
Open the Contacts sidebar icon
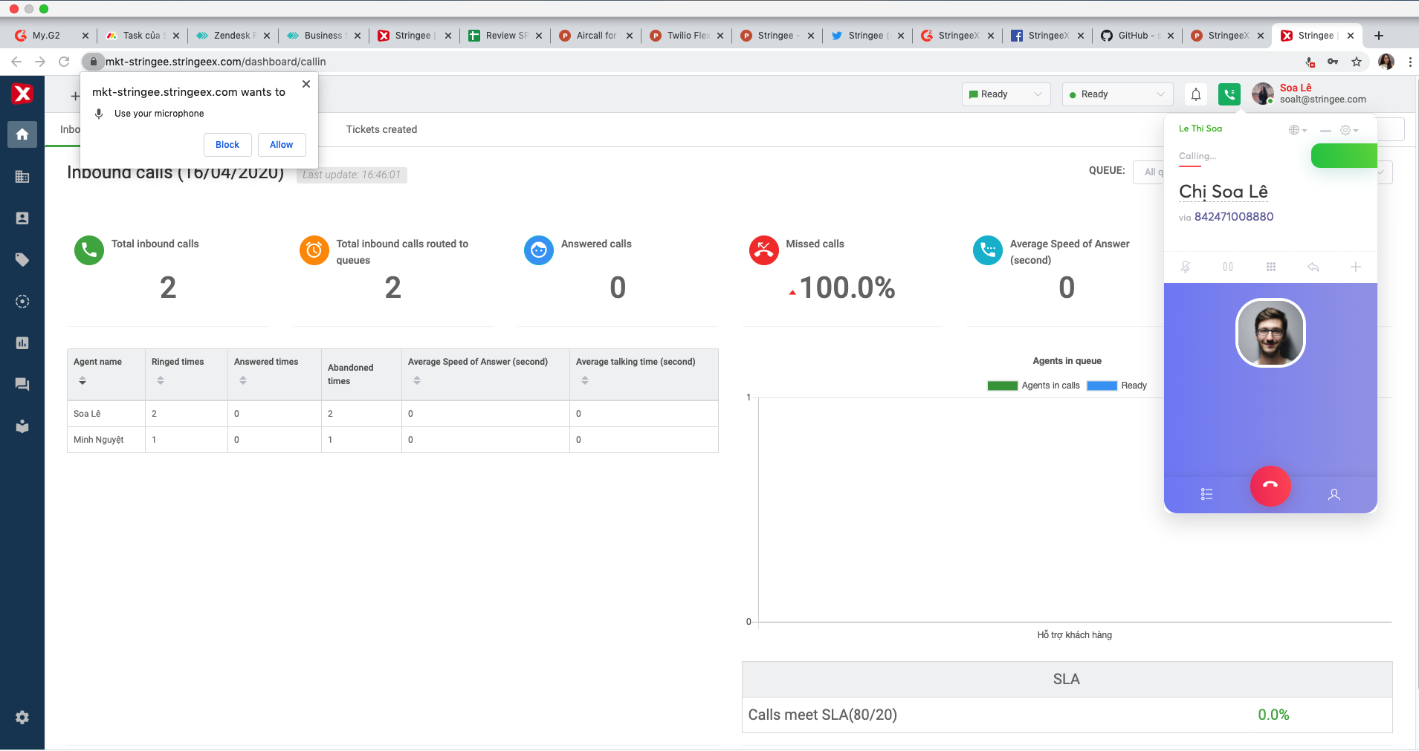(x=22, y=218)
